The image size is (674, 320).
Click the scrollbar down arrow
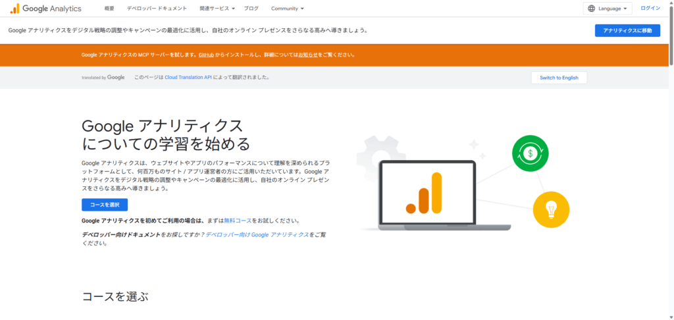(x=671, y=317)
